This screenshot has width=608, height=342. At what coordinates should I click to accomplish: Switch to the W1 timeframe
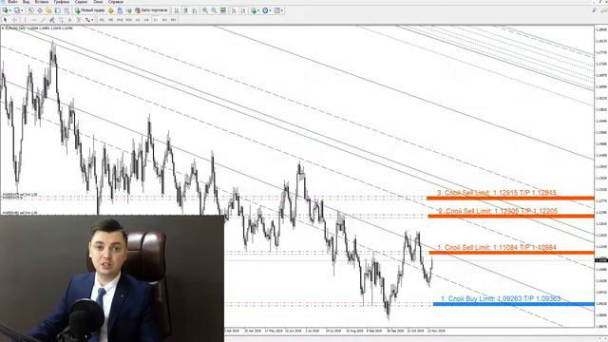coord(164,20)
